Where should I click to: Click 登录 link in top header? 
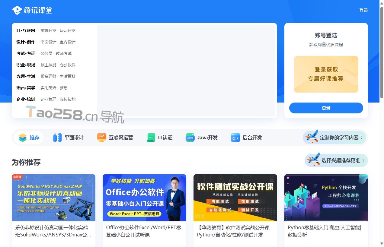pyautogui.click(x=363, y=10)
